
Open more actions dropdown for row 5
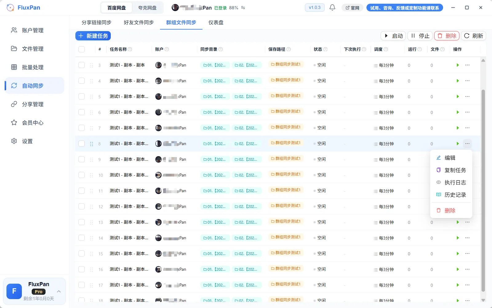pos(467,96)
